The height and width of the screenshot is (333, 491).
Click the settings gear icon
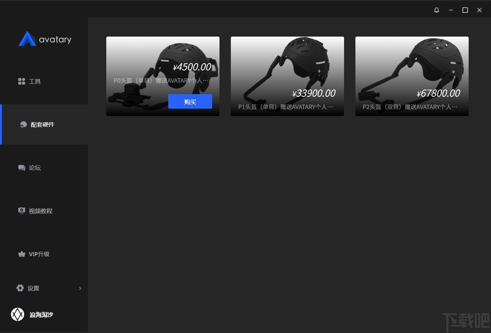coord(20,288)
